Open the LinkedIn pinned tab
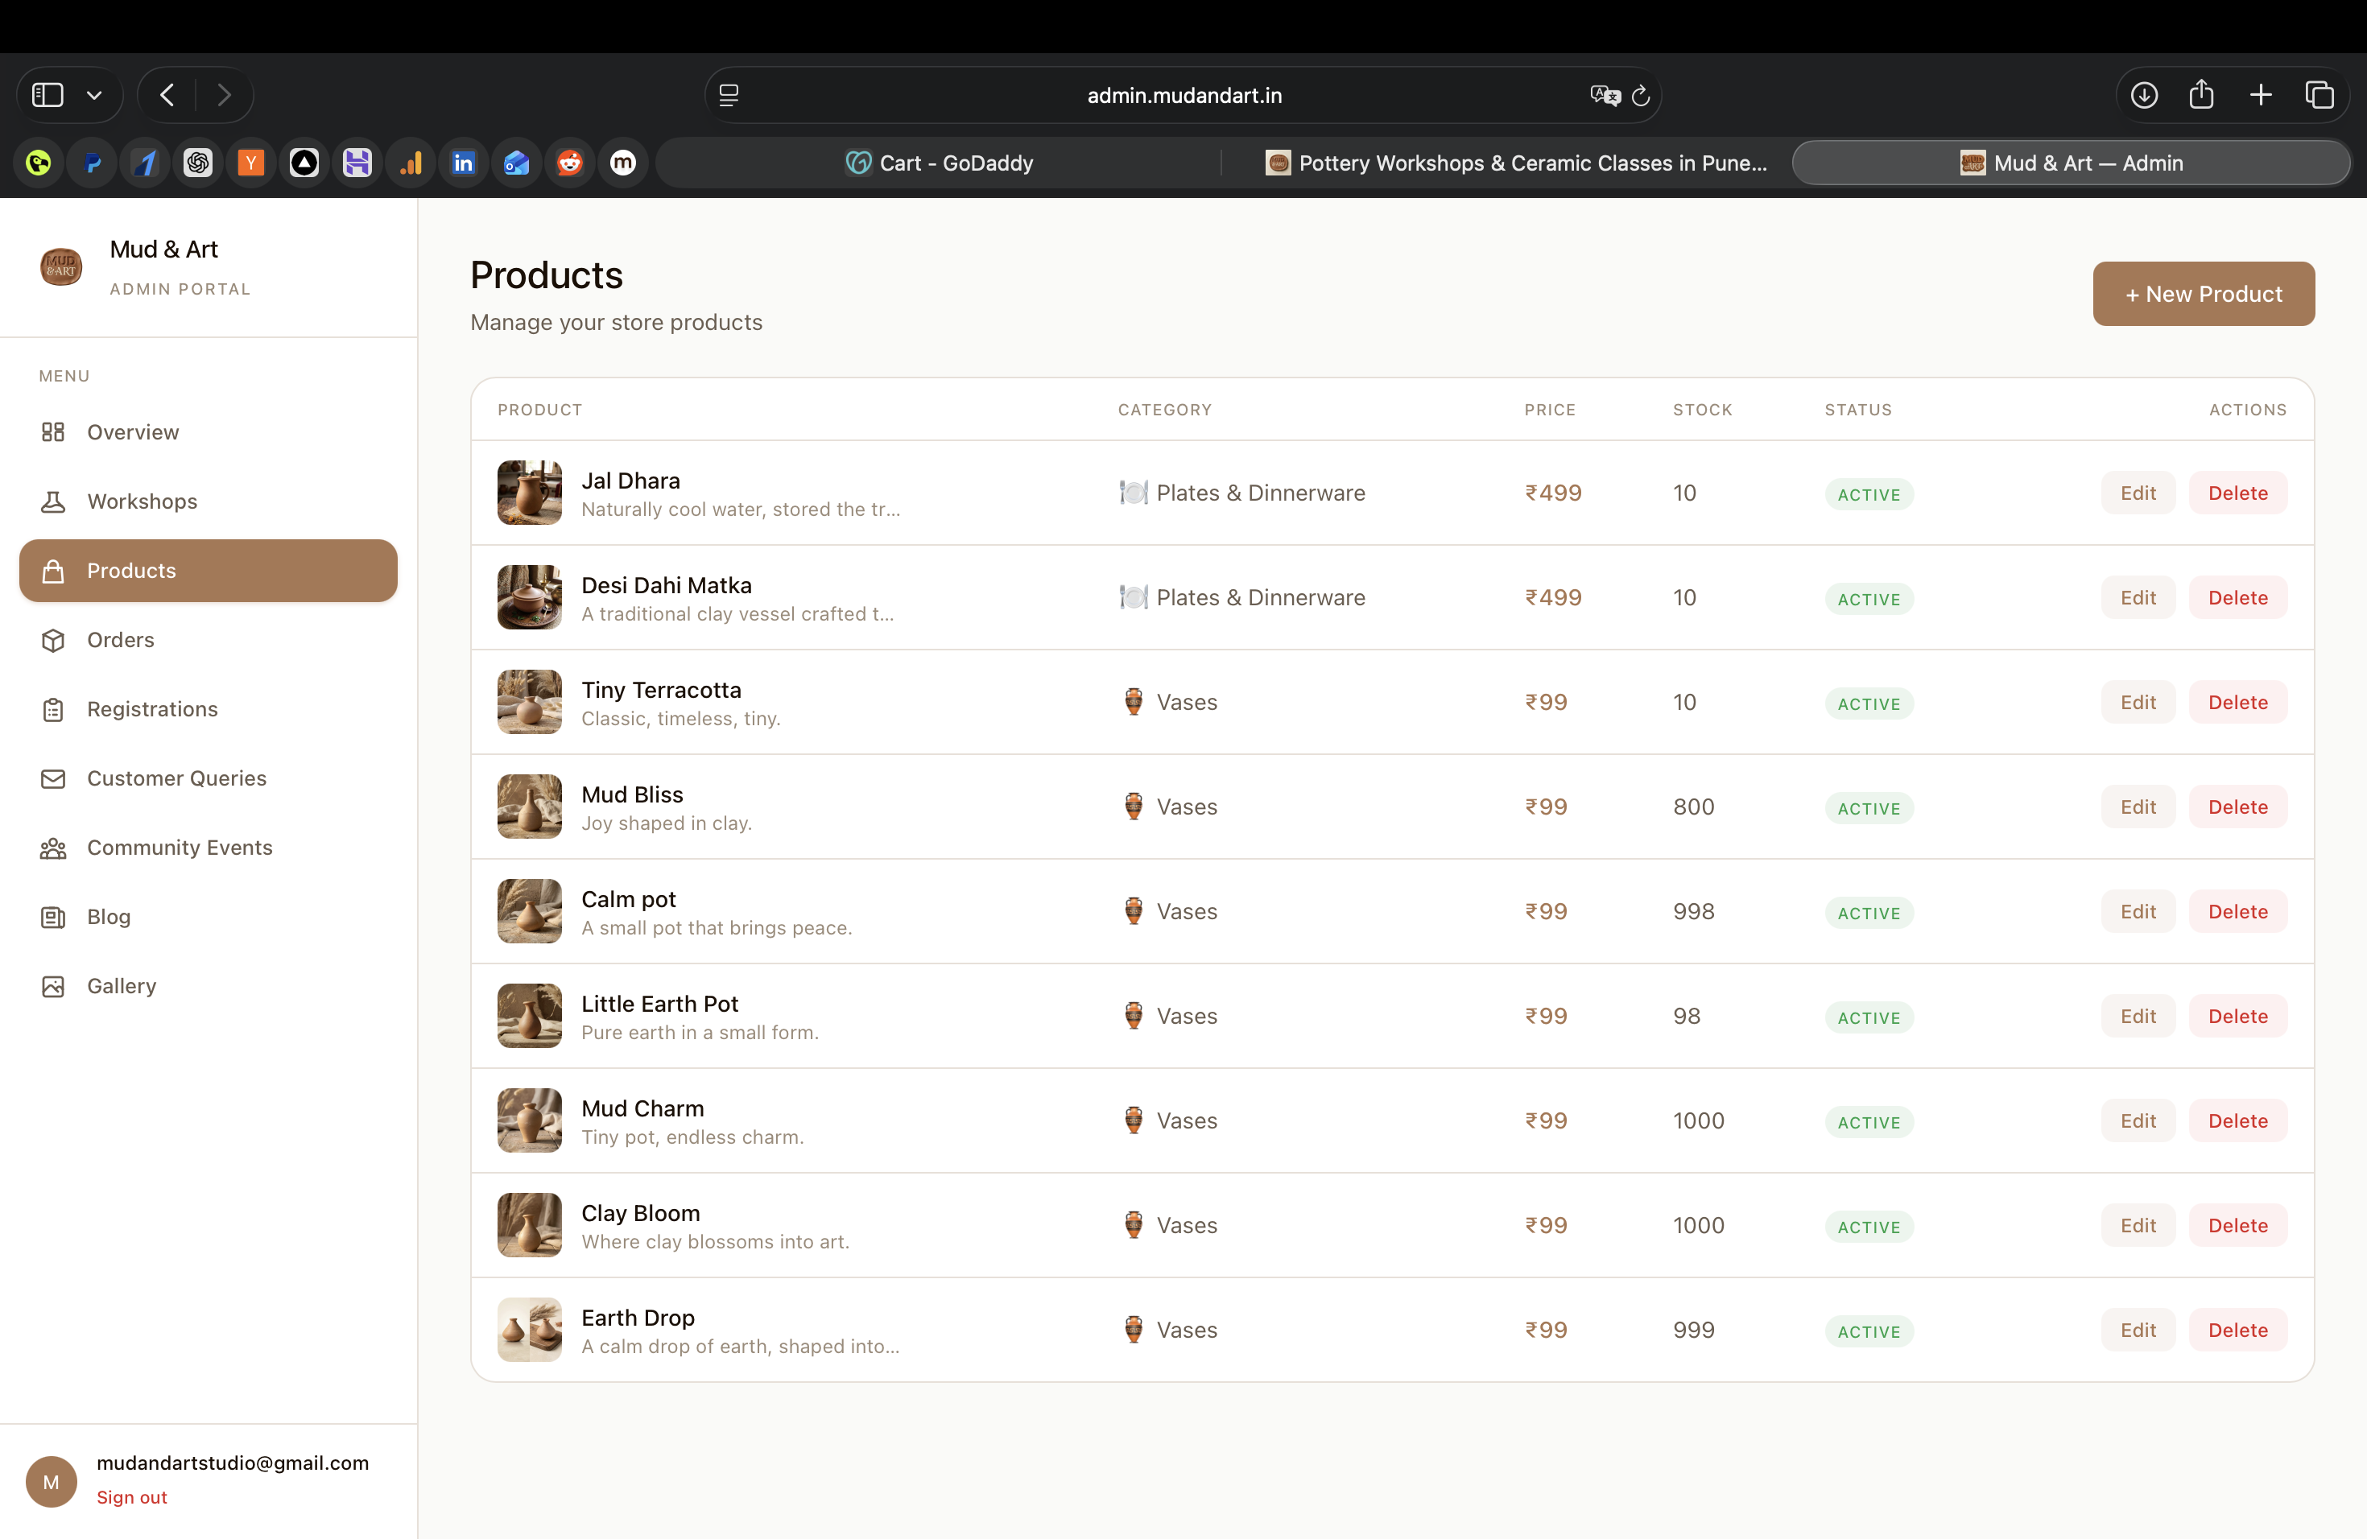 click(464, 163)
